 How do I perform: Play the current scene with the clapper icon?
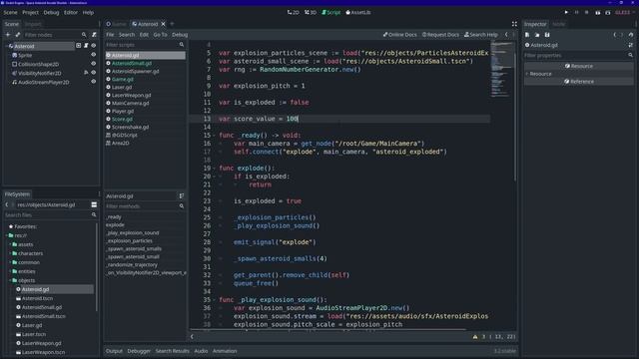tap(597, 13)
